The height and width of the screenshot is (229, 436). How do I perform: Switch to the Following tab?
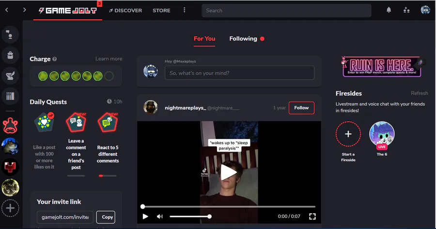[243, 39]
